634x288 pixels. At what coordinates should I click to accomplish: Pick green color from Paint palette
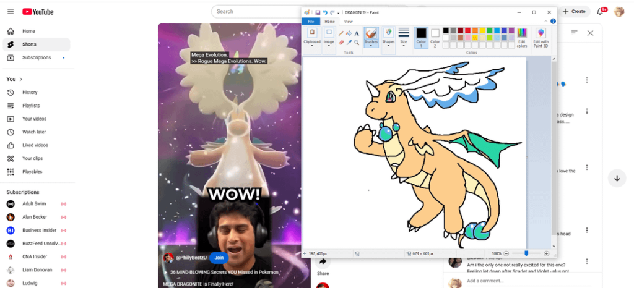[490, 30]
